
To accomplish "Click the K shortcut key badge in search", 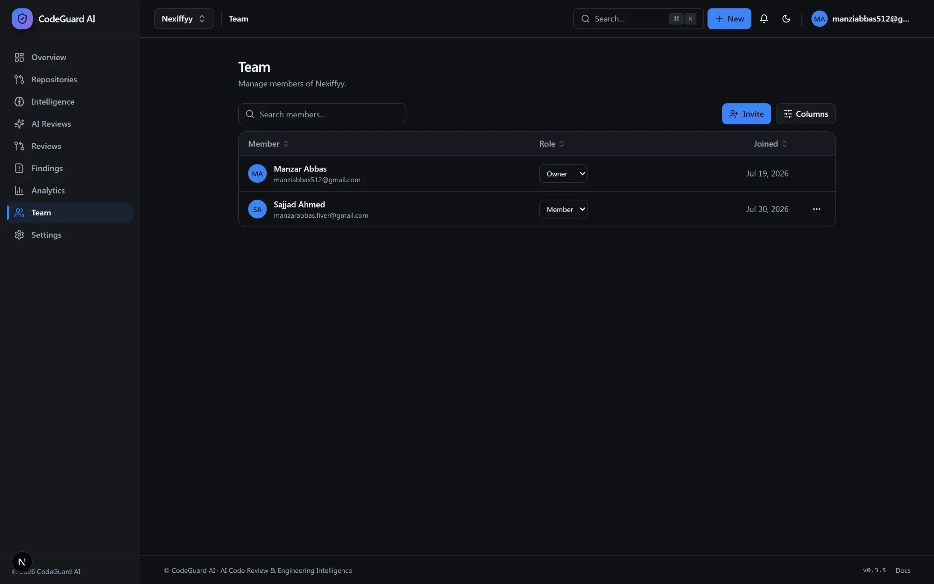I will click(x=690, y=19).
